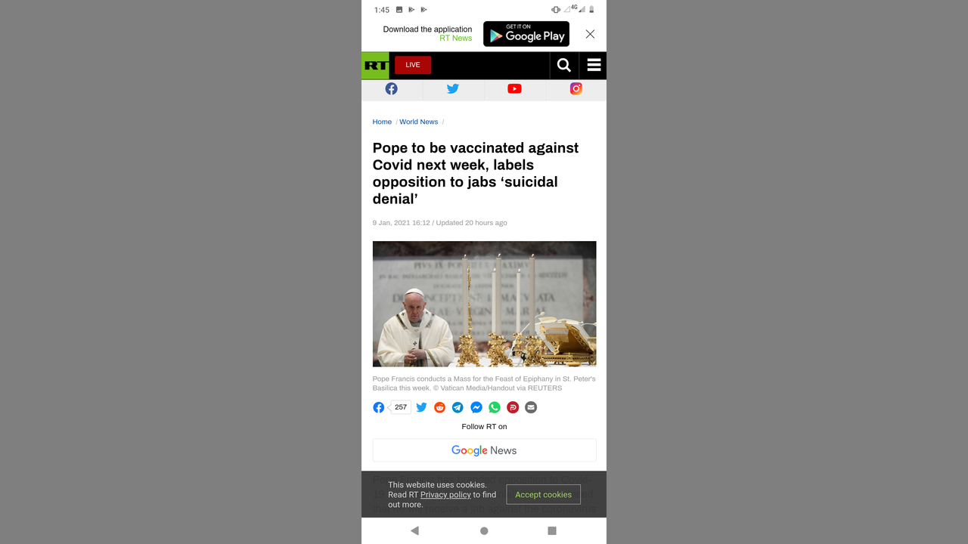Screen dimensions: 968x544
Task: Open RT's YouTube channel icon
Action: (514, 89)
